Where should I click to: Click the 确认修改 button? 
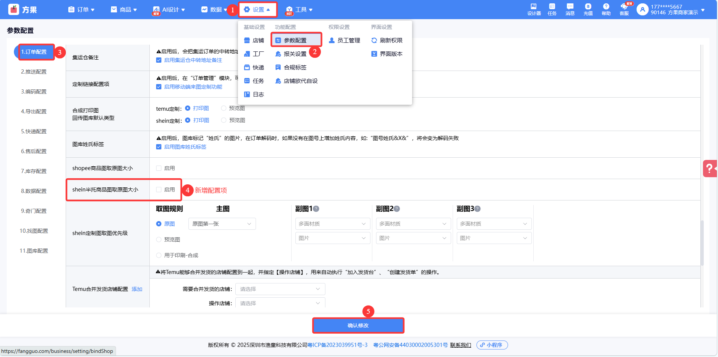tap(358, 325)
